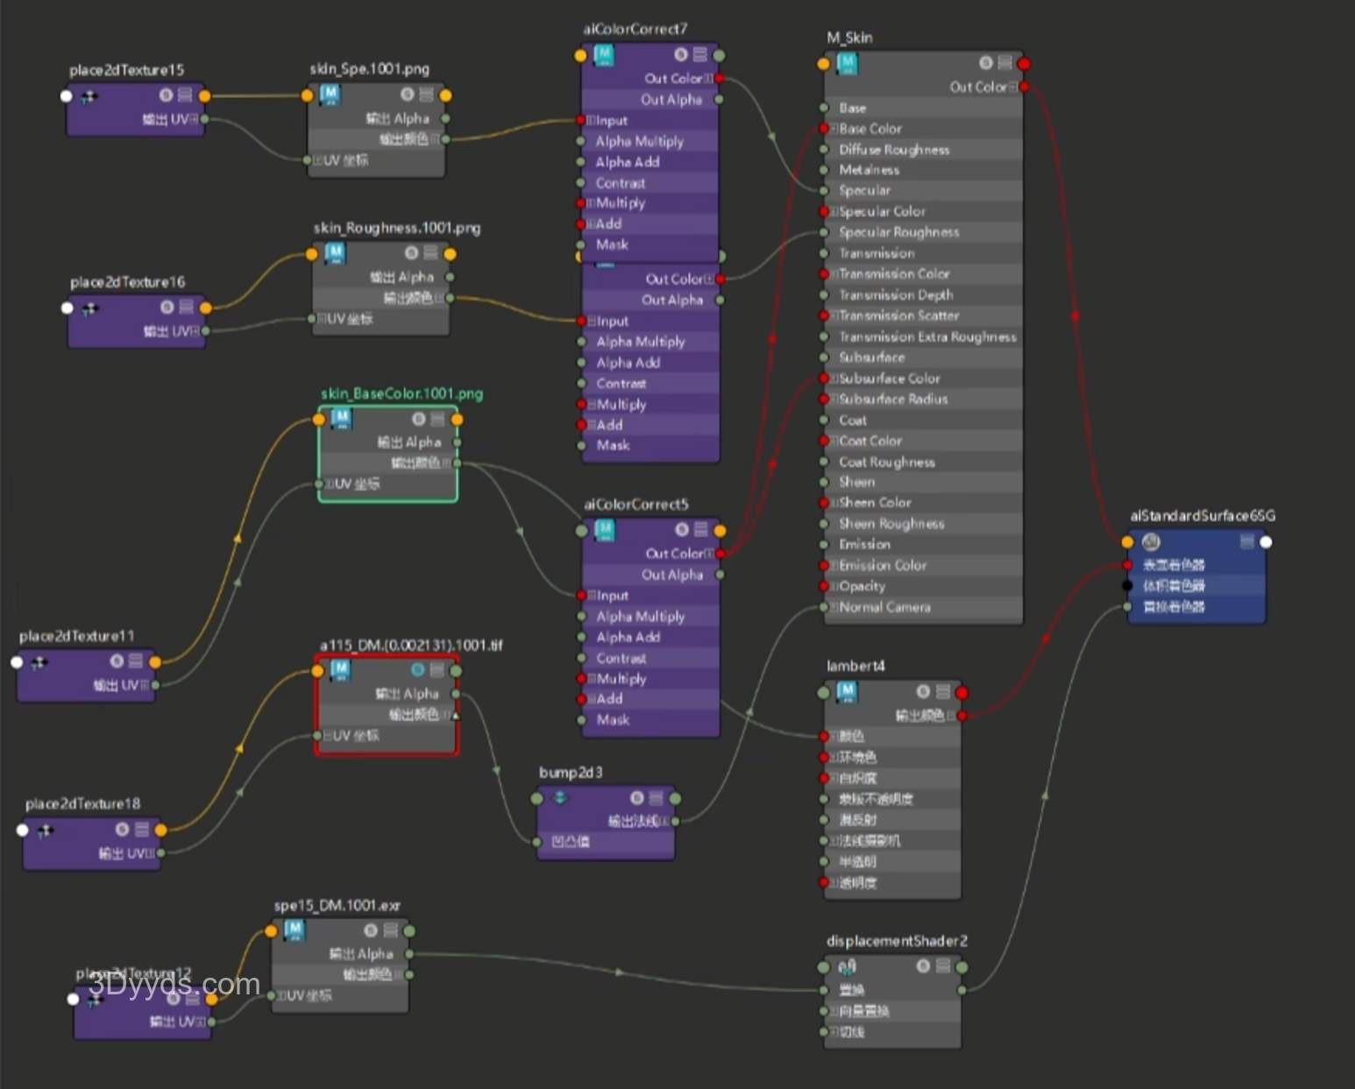
Task: Click the lambert4 material node icon
Action: 847,692
